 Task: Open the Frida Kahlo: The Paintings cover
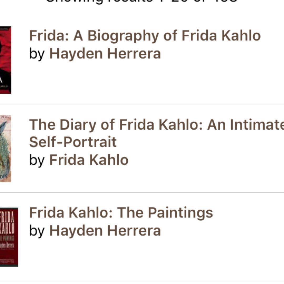[x=9, y=237]
